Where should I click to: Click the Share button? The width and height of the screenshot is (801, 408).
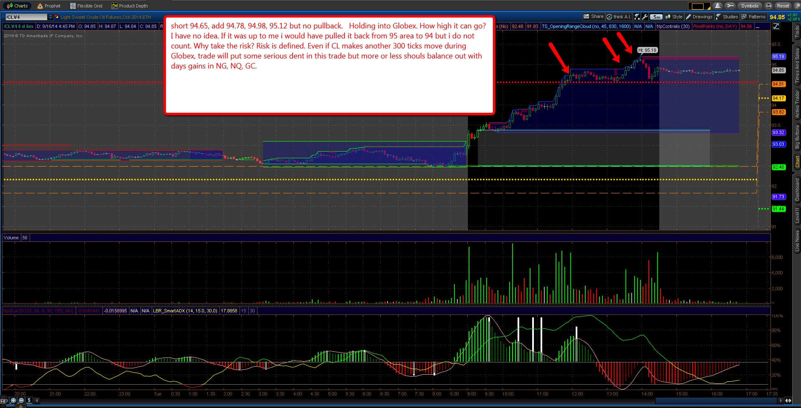pyautogui.click(x=594, y=17)
